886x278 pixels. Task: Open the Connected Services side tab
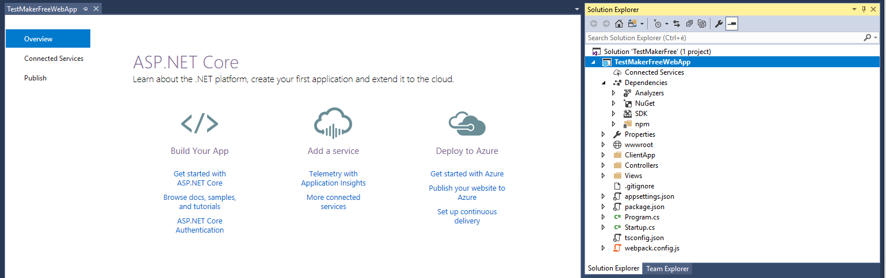click(54, 59)
